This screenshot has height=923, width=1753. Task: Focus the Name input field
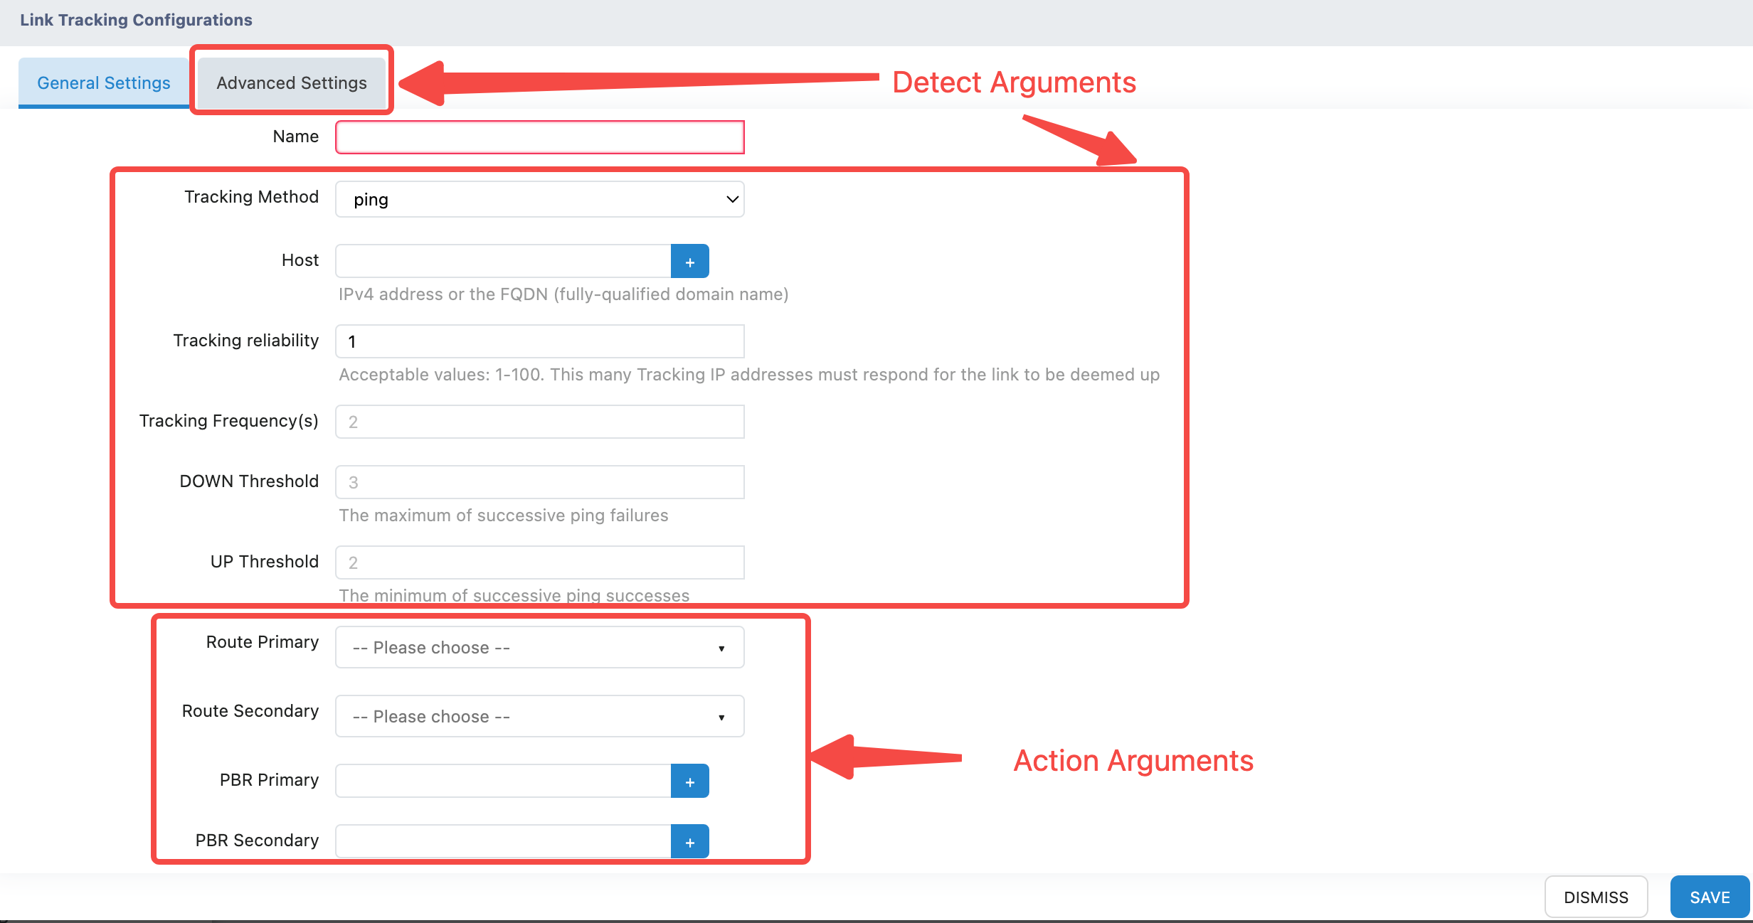coord(539,137)
